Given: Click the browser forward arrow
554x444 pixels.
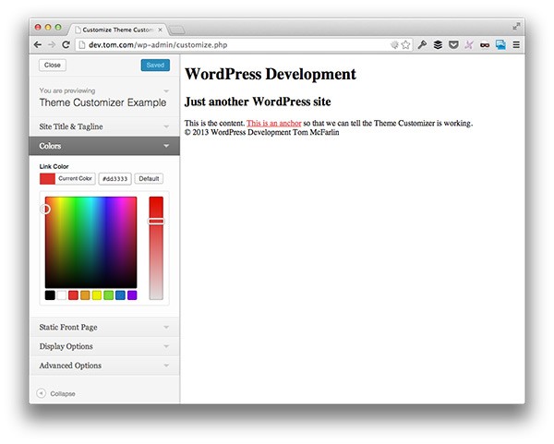Looking at the screenshot, I should click(52, 45).
